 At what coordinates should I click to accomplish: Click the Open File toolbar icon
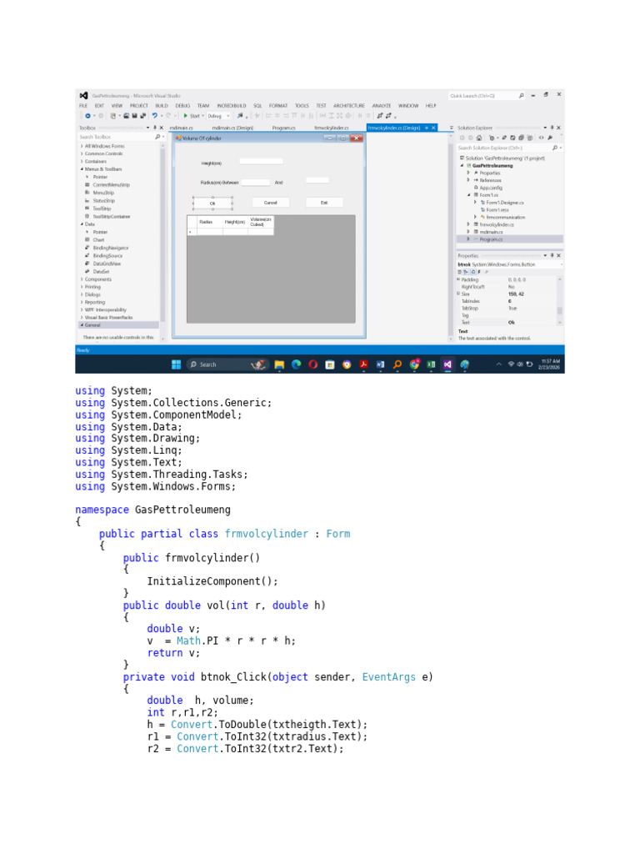point(127,116)
